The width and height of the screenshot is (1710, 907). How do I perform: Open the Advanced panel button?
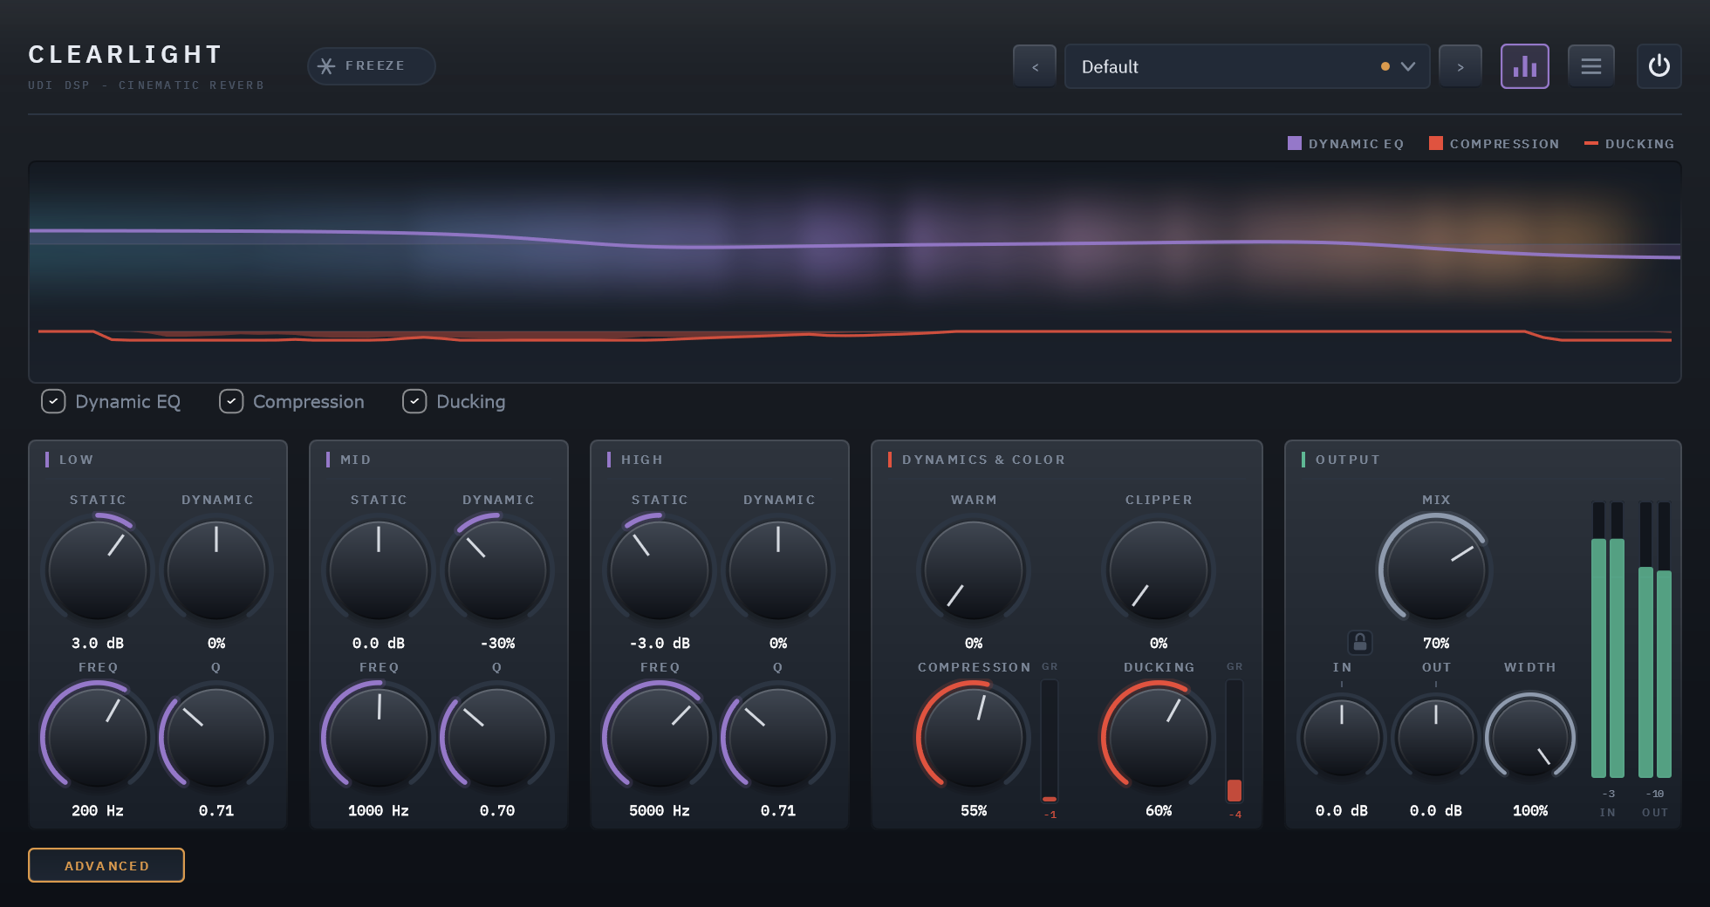(106, 865)
